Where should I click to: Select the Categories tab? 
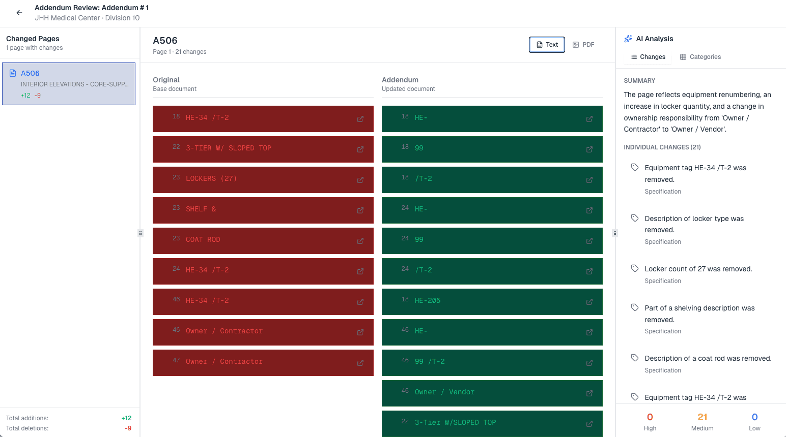pos(700,57)
